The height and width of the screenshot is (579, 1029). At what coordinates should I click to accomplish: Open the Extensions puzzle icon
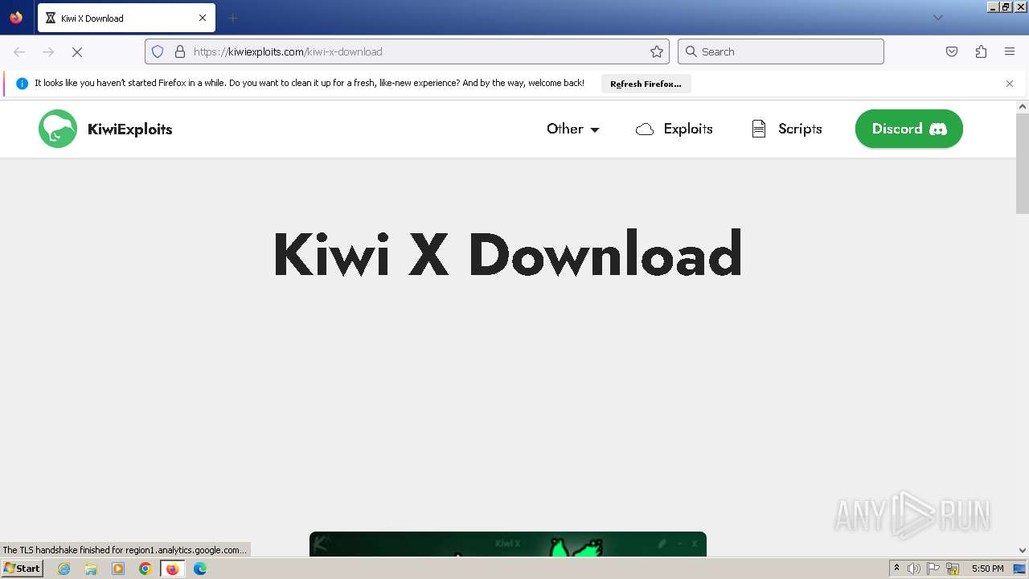tap(981, 51)
